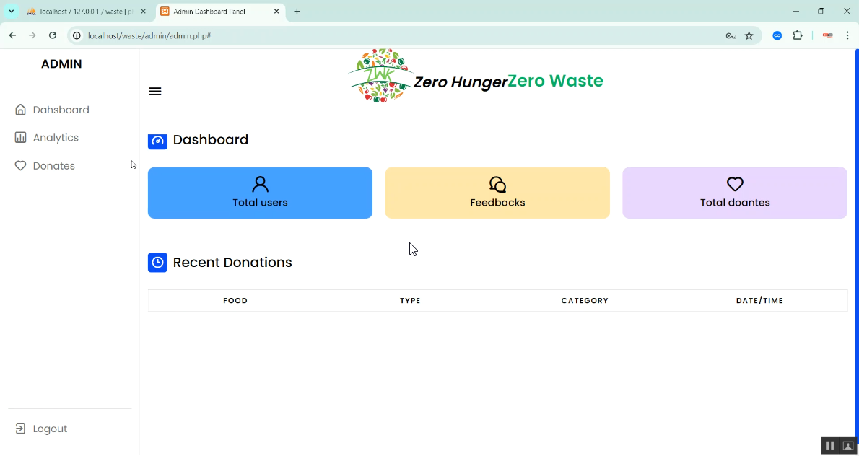This screenshot has width=859, height=456.
Task: Click the blue infinity extension icon
Action: [x=777, y=35]
